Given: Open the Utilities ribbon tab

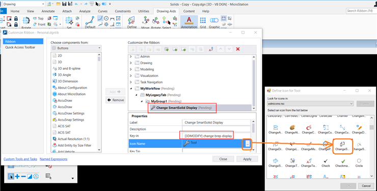Looking at the screenshot, I should tap(144, 11).
